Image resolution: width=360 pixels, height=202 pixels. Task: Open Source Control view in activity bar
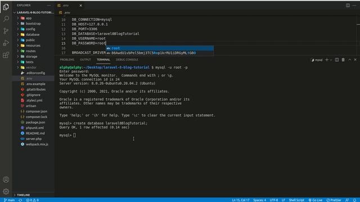point(6,31)
